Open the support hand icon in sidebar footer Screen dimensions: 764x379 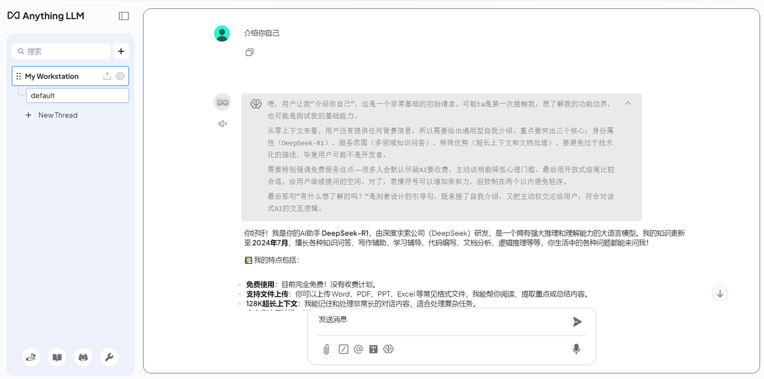[31, 358]
